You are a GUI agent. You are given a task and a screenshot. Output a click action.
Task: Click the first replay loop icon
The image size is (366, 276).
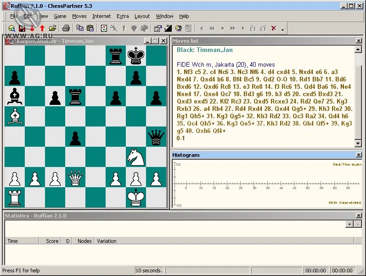(x=253, y=29)
